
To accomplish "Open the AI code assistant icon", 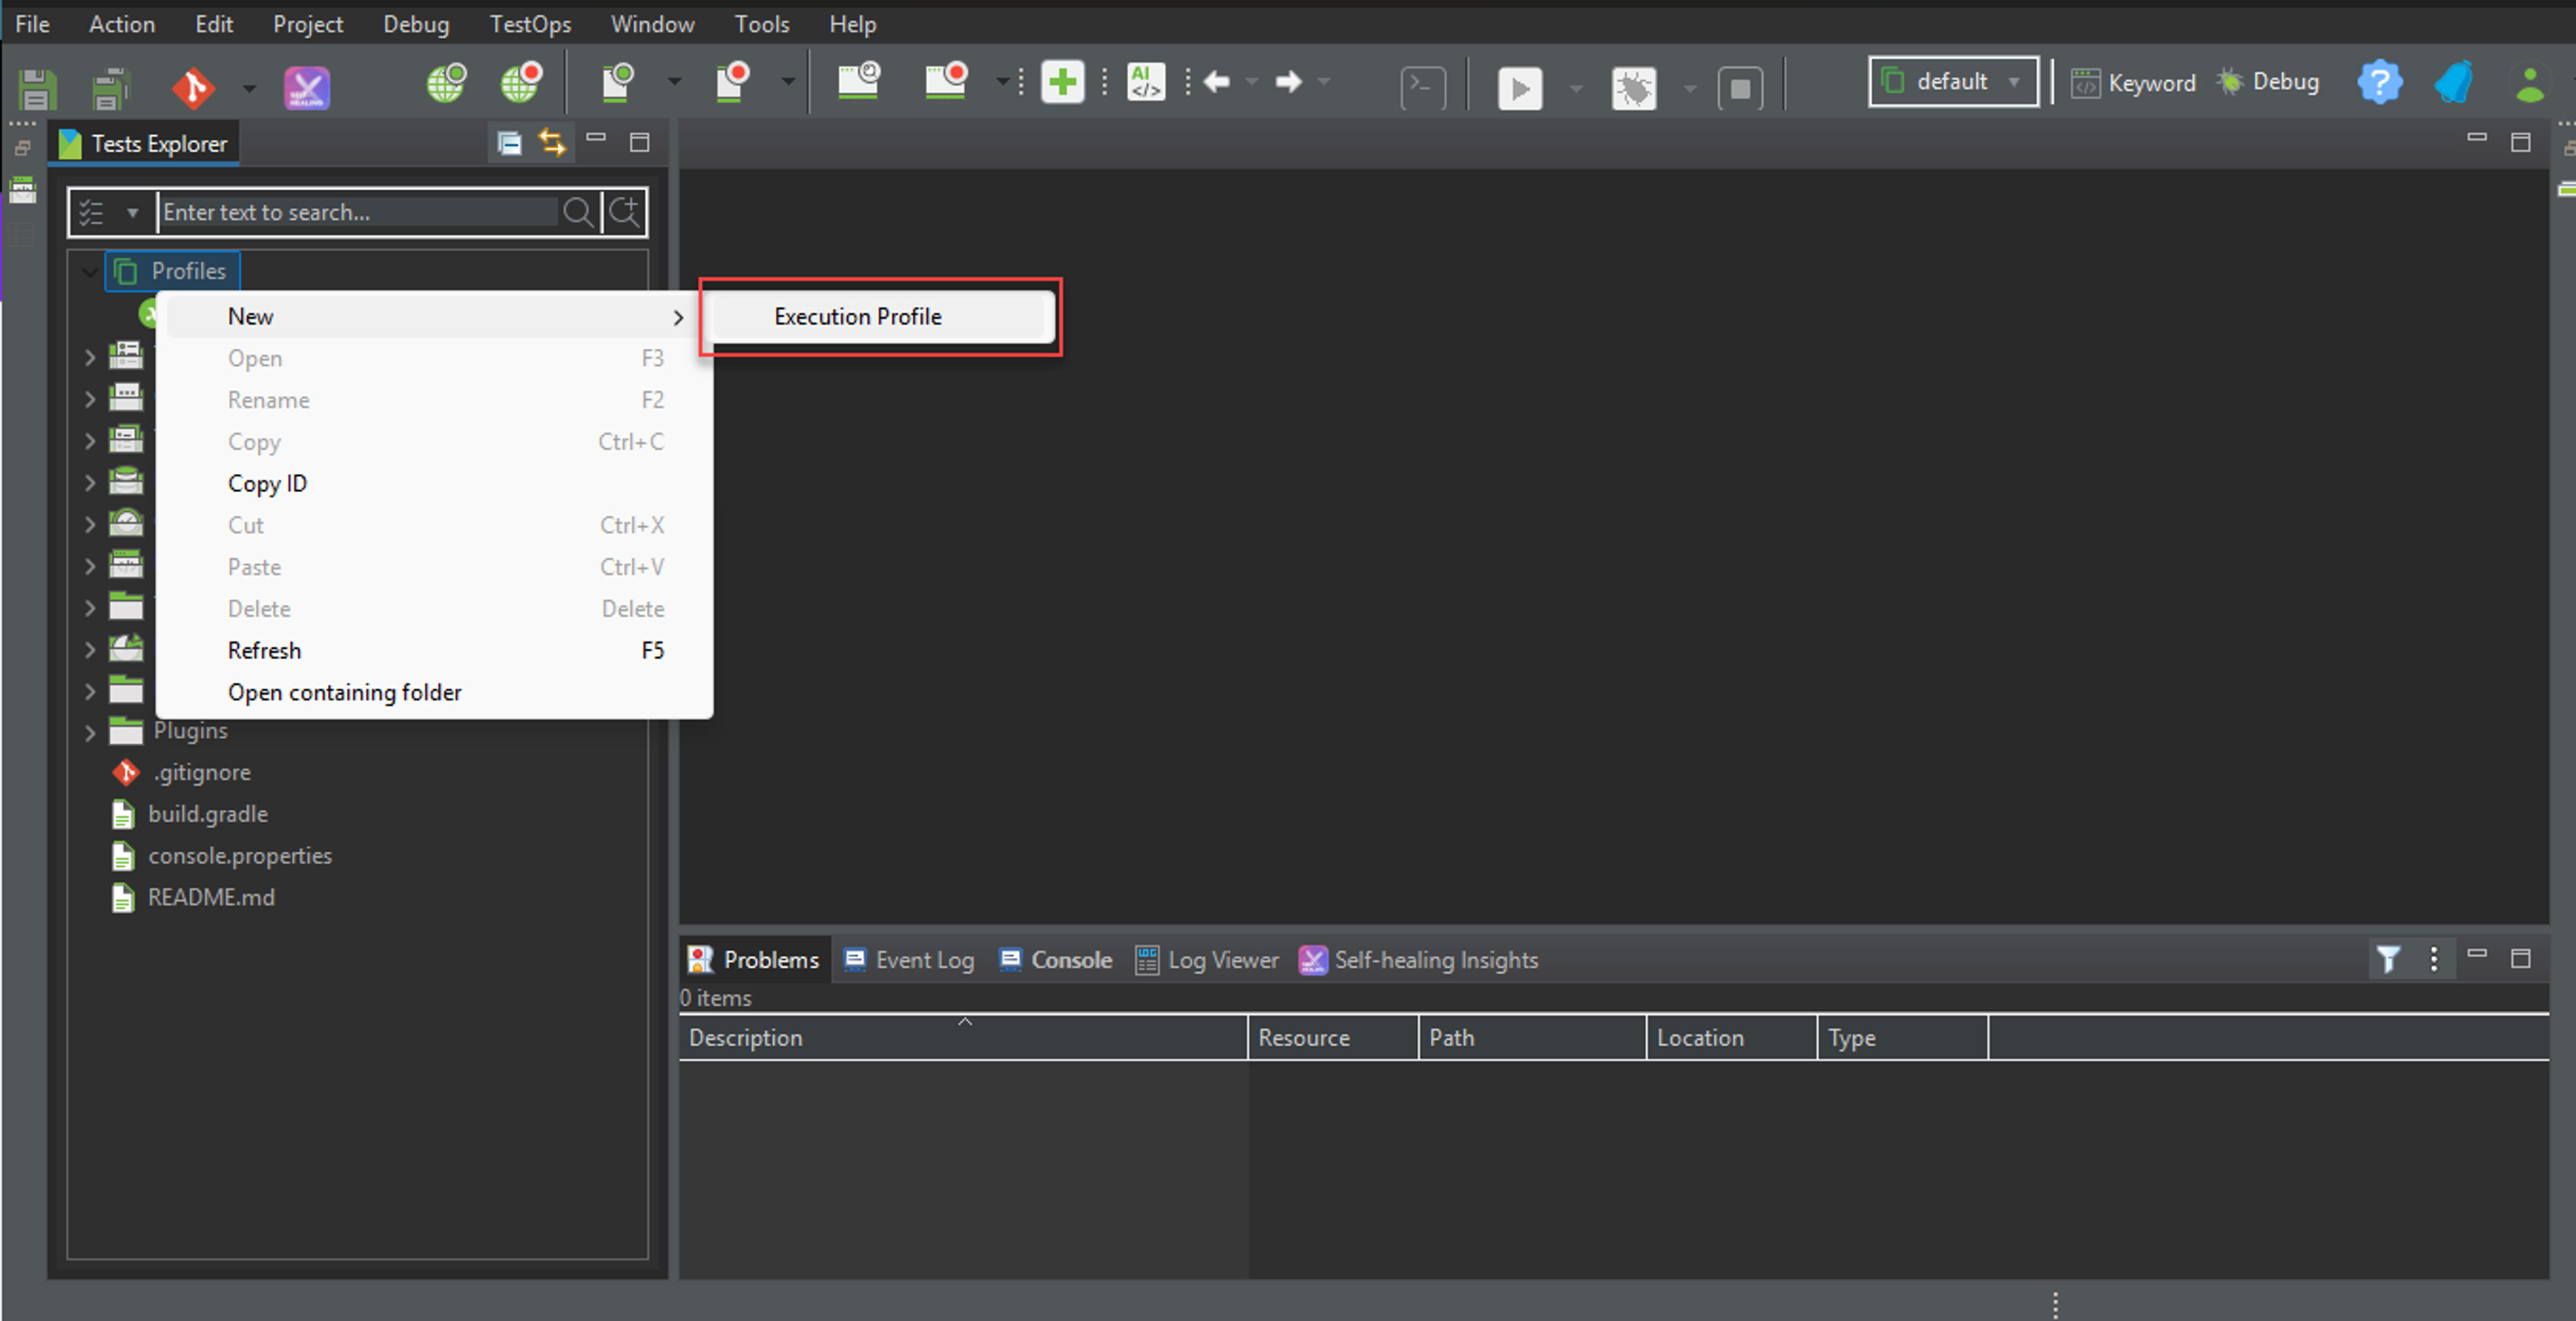I will (1145, 82).
